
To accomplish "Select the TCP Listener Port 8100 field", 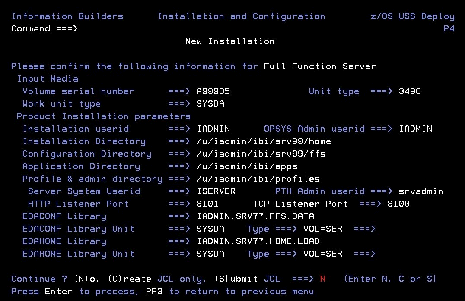I will tap(398, 204).
